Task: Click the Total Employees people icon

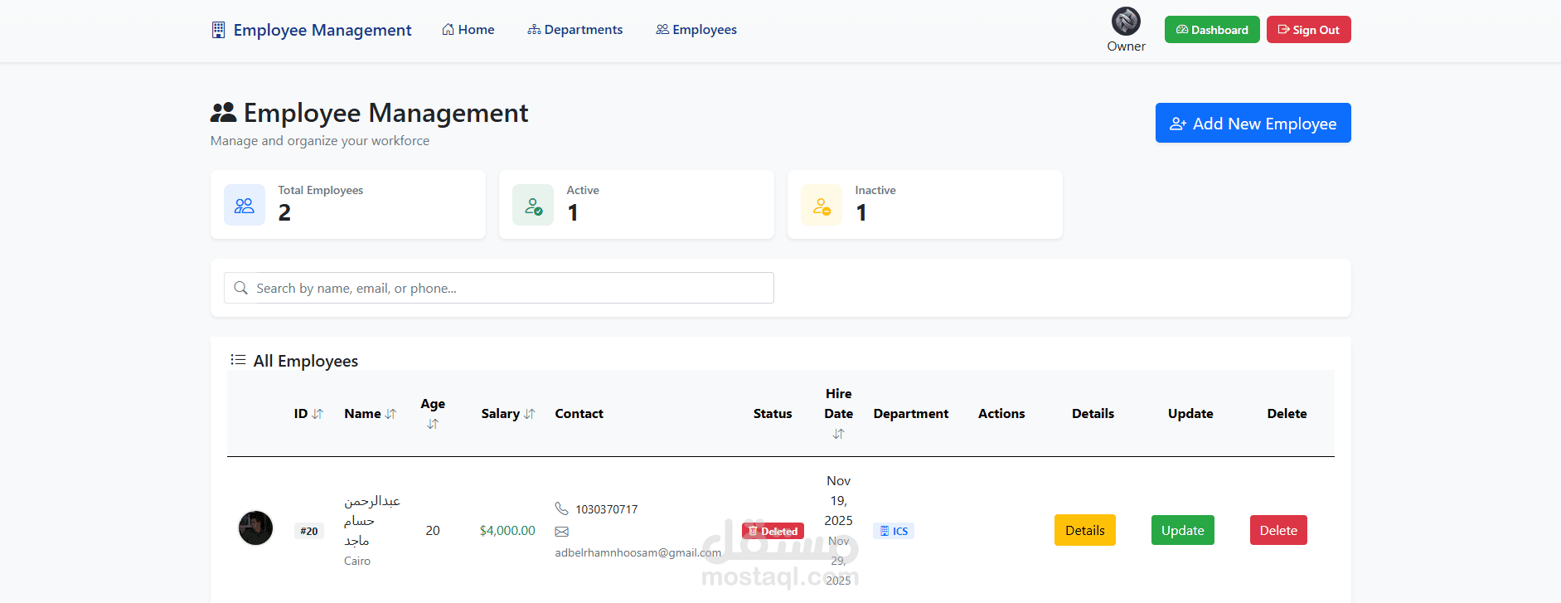Action: pos(245,205)
